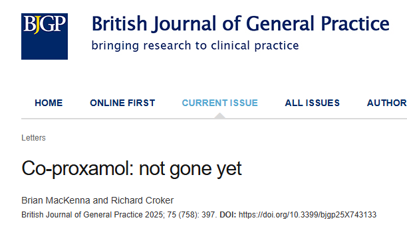Viewport: 407px width, 242px height.
Task: Click the Letters category label
Action: [33, 138]
